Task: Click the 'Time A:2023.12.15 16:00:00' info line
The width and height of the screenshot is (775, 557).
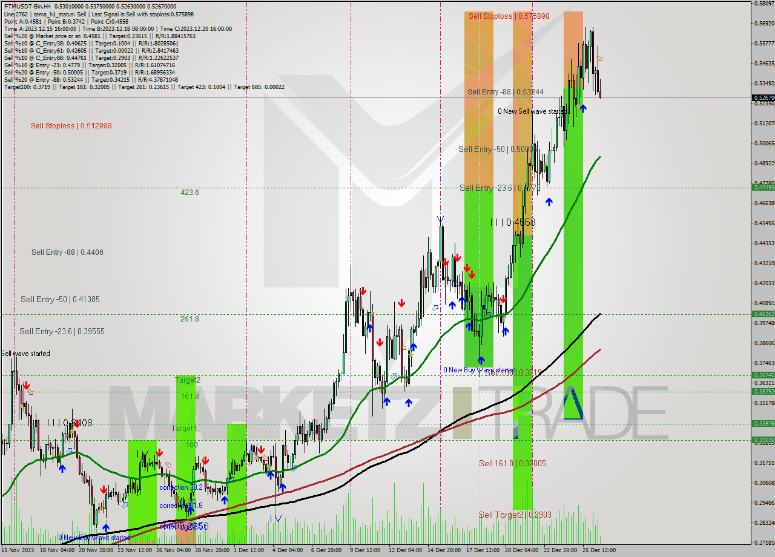Action: 118,28
